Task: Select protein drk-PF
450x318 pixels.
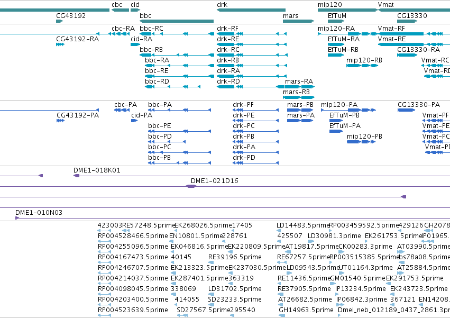Action: [x=255, y=110]
